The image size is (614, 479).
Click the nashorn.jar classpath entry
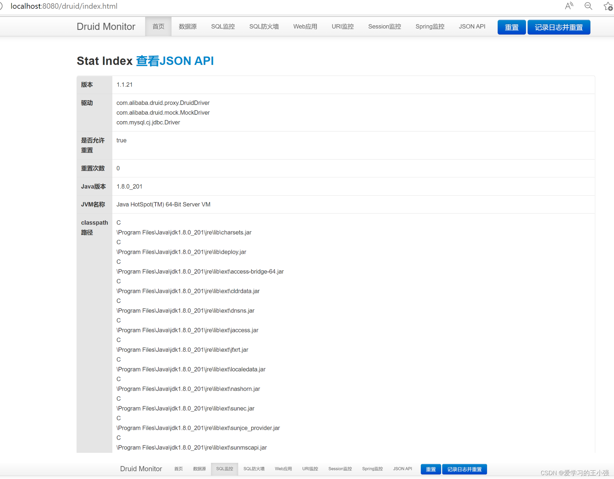(188, 389)
